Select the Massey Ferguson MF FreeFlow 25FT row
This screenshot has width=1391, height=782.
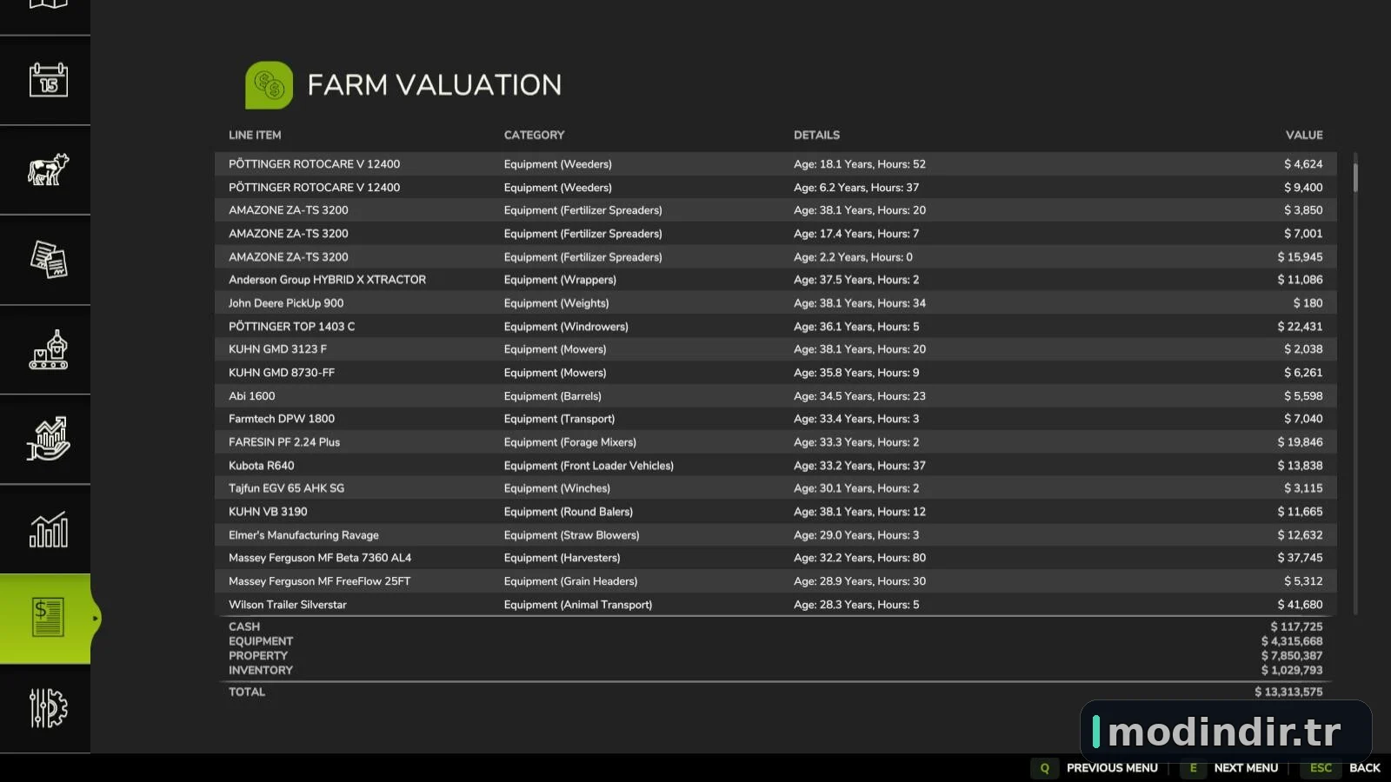pyautogui.click(x=775, y=581)
